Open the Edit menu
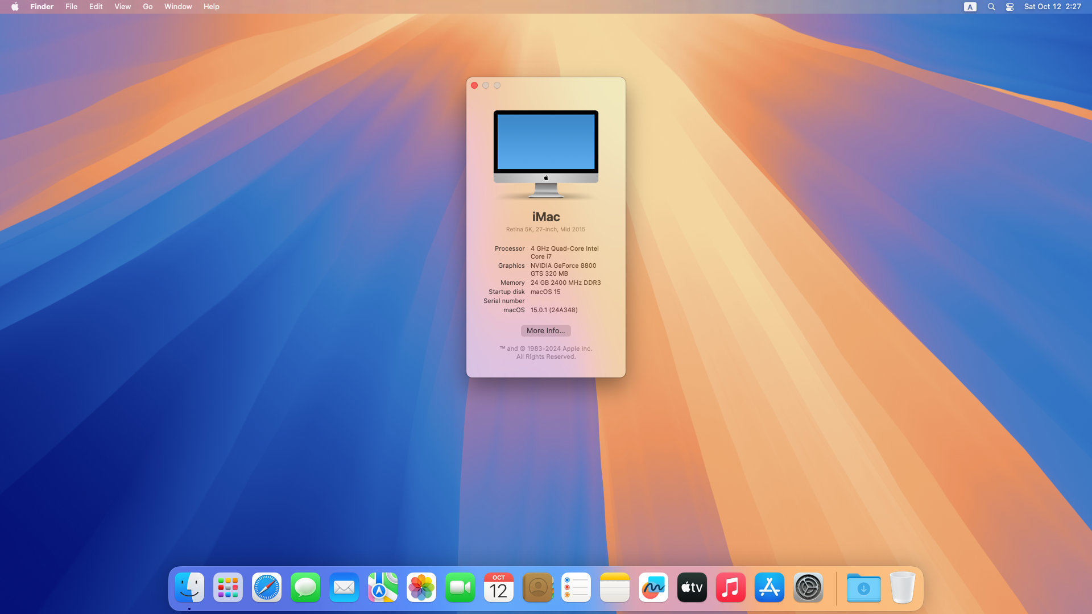 tap(96, 7)
